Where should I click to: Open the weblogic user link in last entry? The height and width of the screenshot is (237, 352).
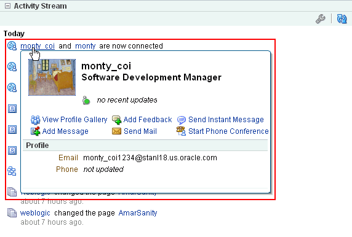point(35,213)
